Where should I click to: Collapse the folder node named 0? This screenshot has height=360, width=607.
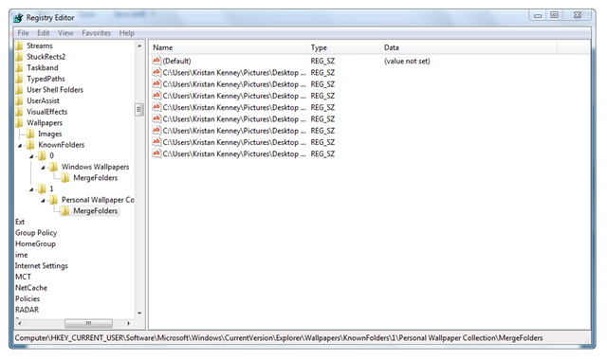click(x=31, y=156)
